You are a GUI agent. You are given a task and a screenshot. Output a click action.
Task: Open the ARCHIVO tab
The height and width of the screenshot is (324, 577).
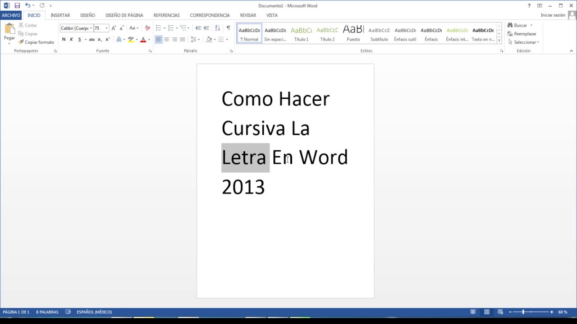(x=11, y=15)
